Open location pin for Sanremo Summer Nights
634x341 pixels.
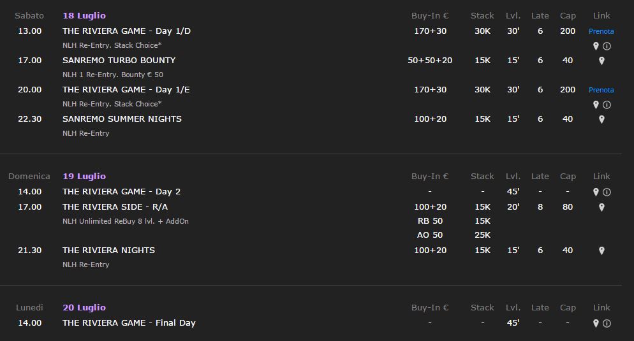pos(601,119)
